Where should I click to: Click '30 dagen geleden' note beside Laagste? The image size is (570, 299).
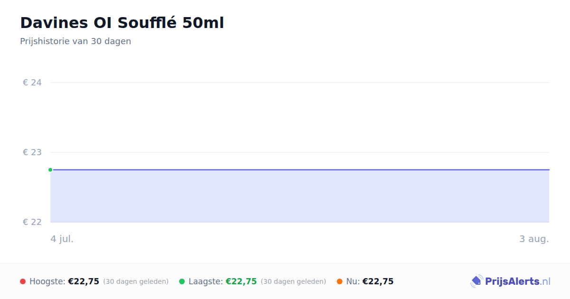click(x=294, y=281)
